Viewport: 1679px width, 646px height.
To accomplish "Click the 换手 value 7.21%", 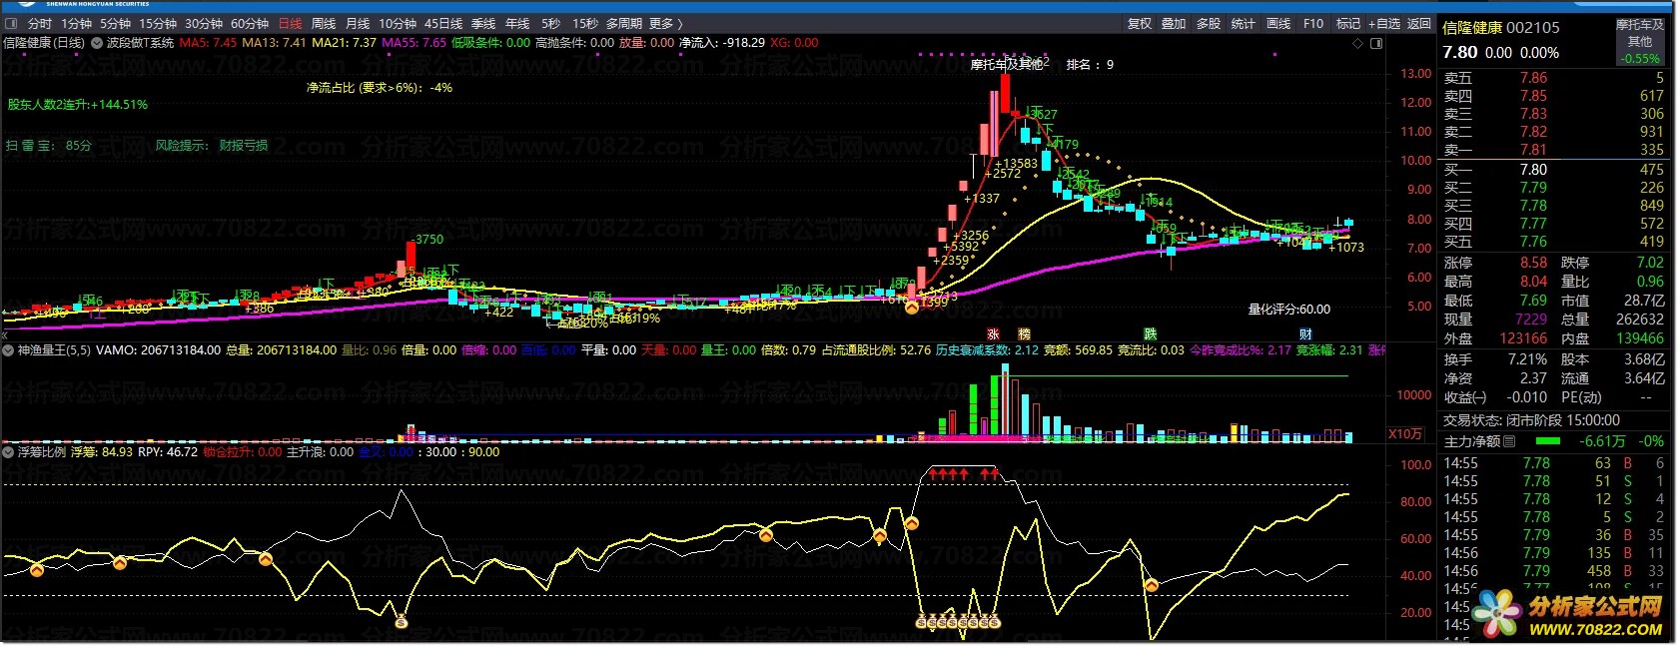I will click(x=1527, y=359).
